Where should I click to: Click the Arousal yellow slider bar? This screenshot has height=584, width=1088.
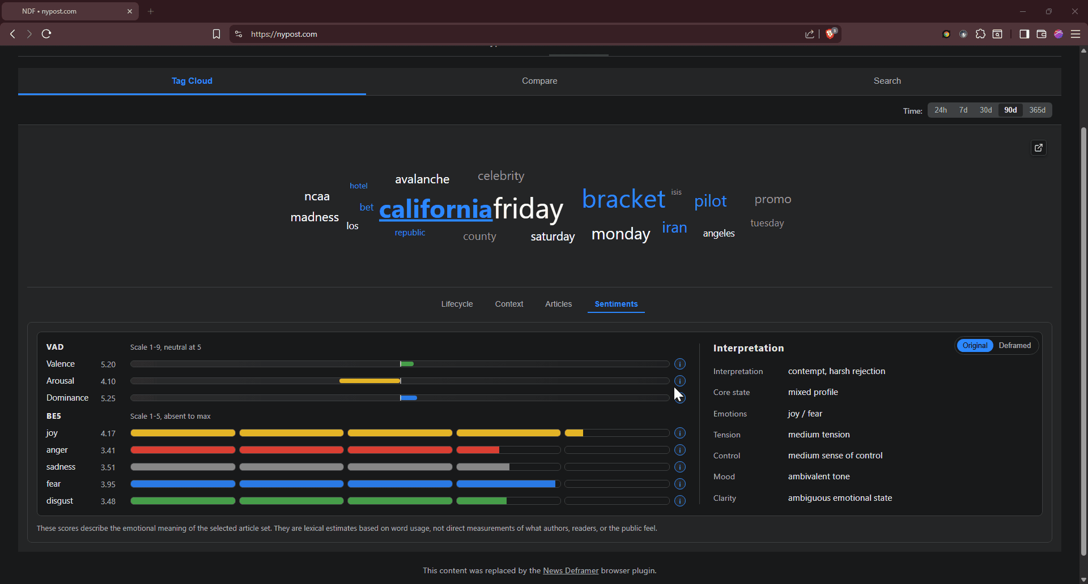point(369,381)
